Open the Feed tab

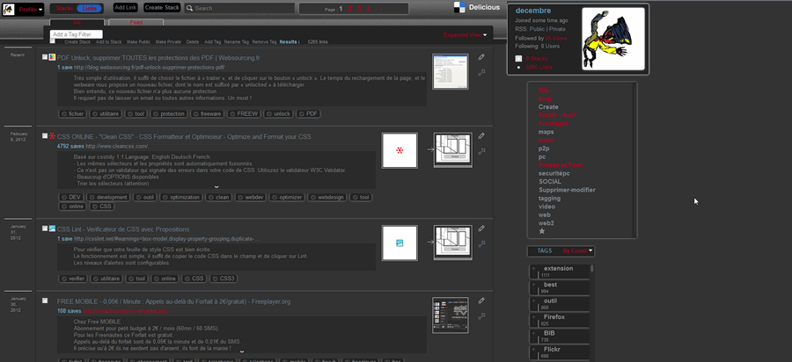coord(136,23)
